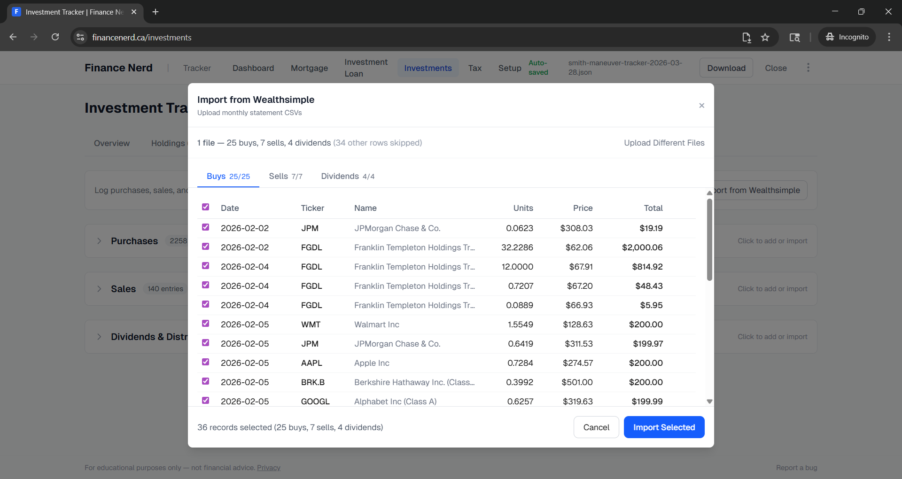
Task: Click the browser back arrow
Action: pyautogui.click(x=13, y=37)
